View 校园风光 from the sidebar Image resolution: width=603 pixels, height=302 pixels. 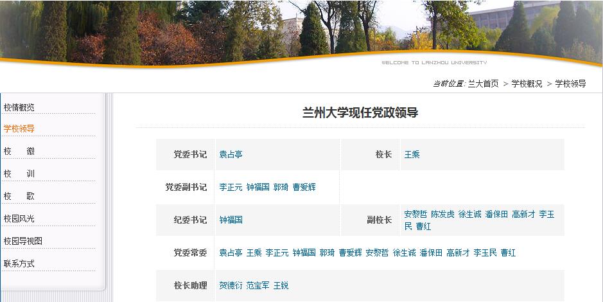[x=19, y=218]
